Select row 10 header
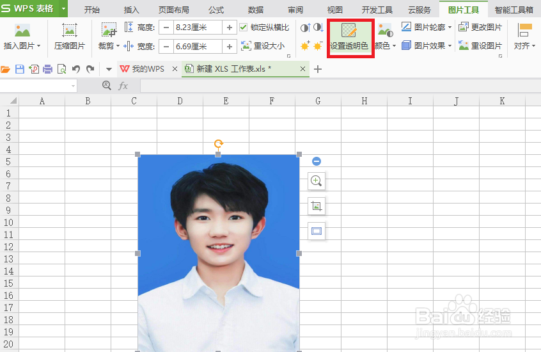Screen dimensions: 541x352 click(9, 223)
